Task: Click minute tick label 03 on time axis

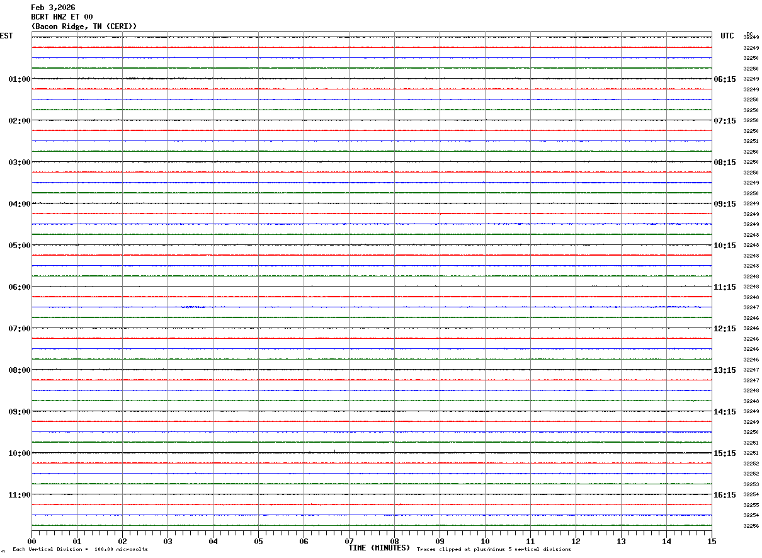Action: [168, 541]
